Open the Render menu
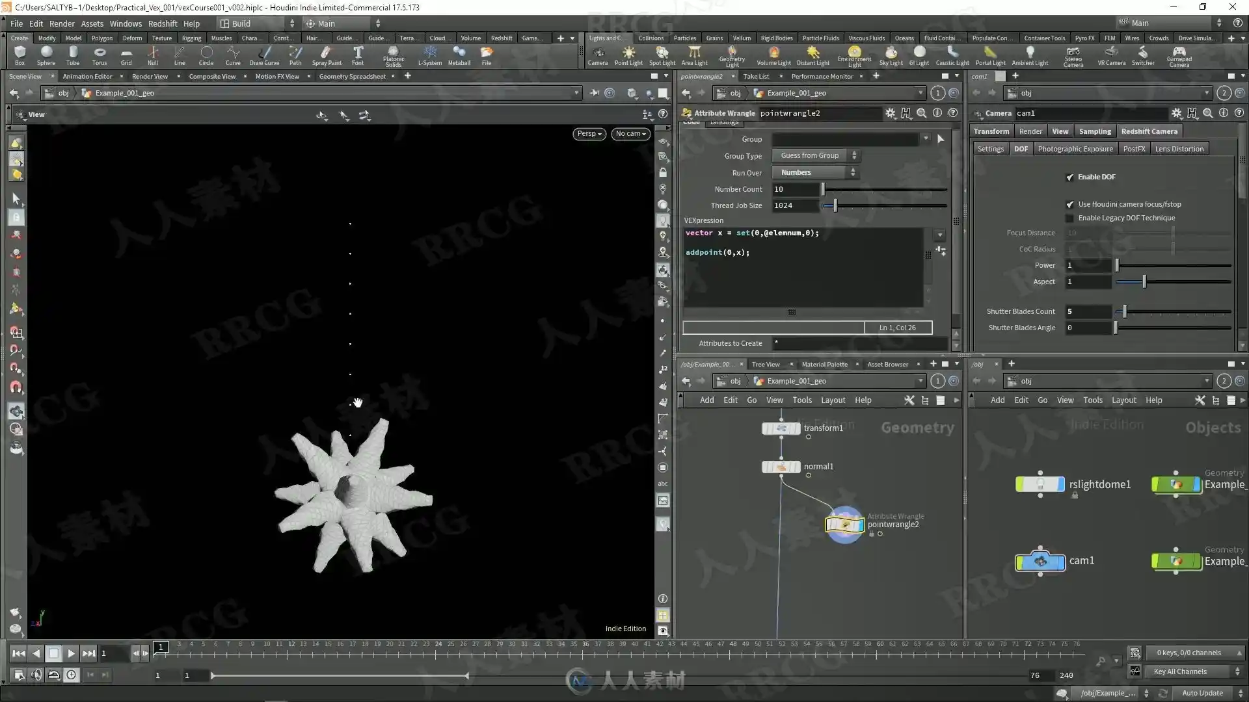Viewport: 1249px width, 702px height. pos(62,23)
